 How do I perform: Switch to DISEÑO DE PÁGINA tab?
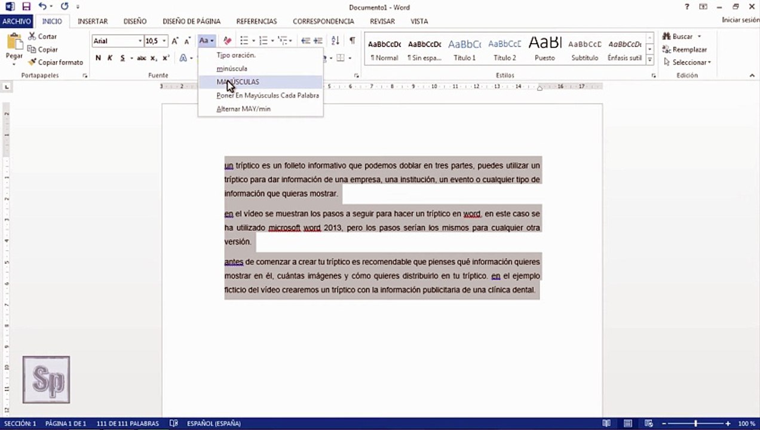click(191, 21)
